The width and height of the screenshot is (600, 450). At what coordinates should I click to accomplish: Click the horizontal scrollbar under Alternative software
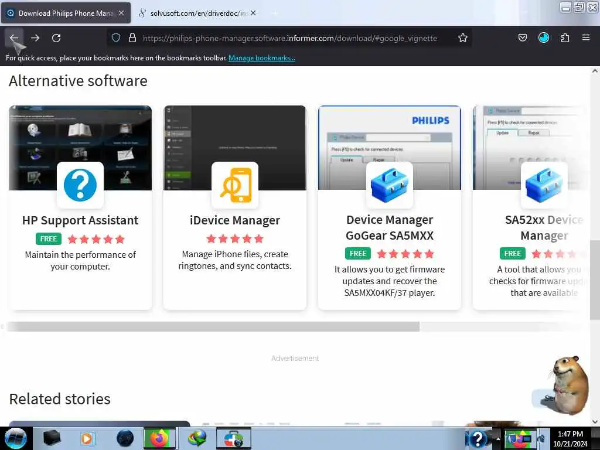pos(213,326)
